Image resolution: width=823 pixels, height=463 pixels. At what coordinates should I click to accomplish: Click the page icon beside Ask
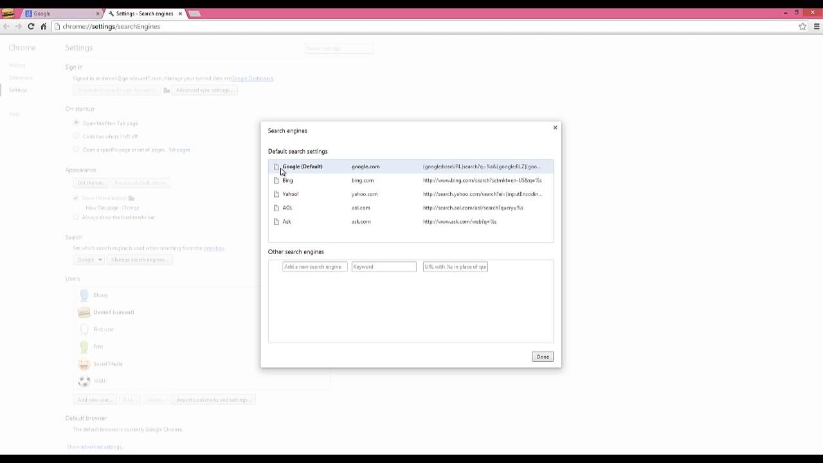pos(276,222)
